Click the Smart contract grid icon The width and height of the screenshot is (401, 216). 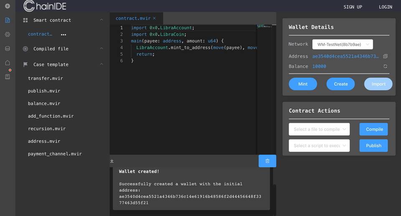click(25, 20)
